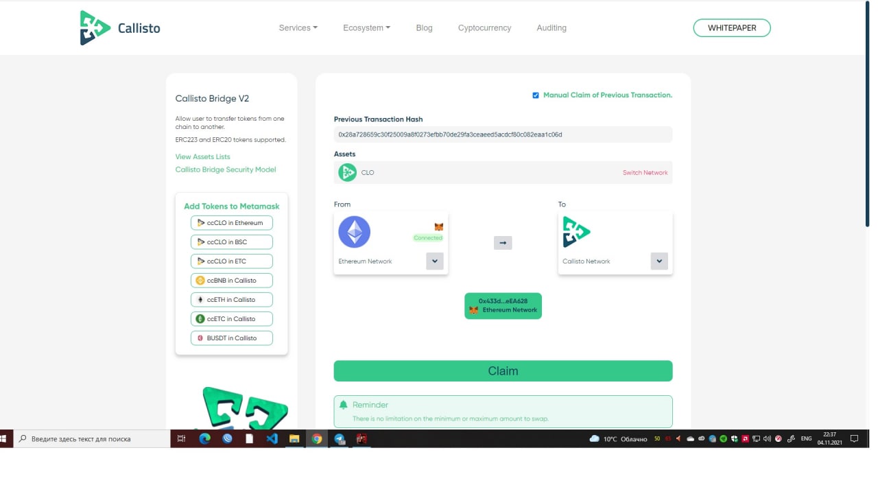Open the Blog page
This screenshot has width=878, height=494.
[424, 28]
